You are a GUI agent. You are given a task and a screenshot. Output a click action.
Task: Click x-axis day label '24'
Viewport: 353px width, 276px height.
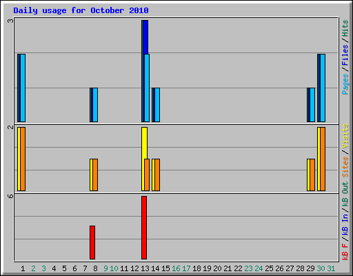pos(259,268)
